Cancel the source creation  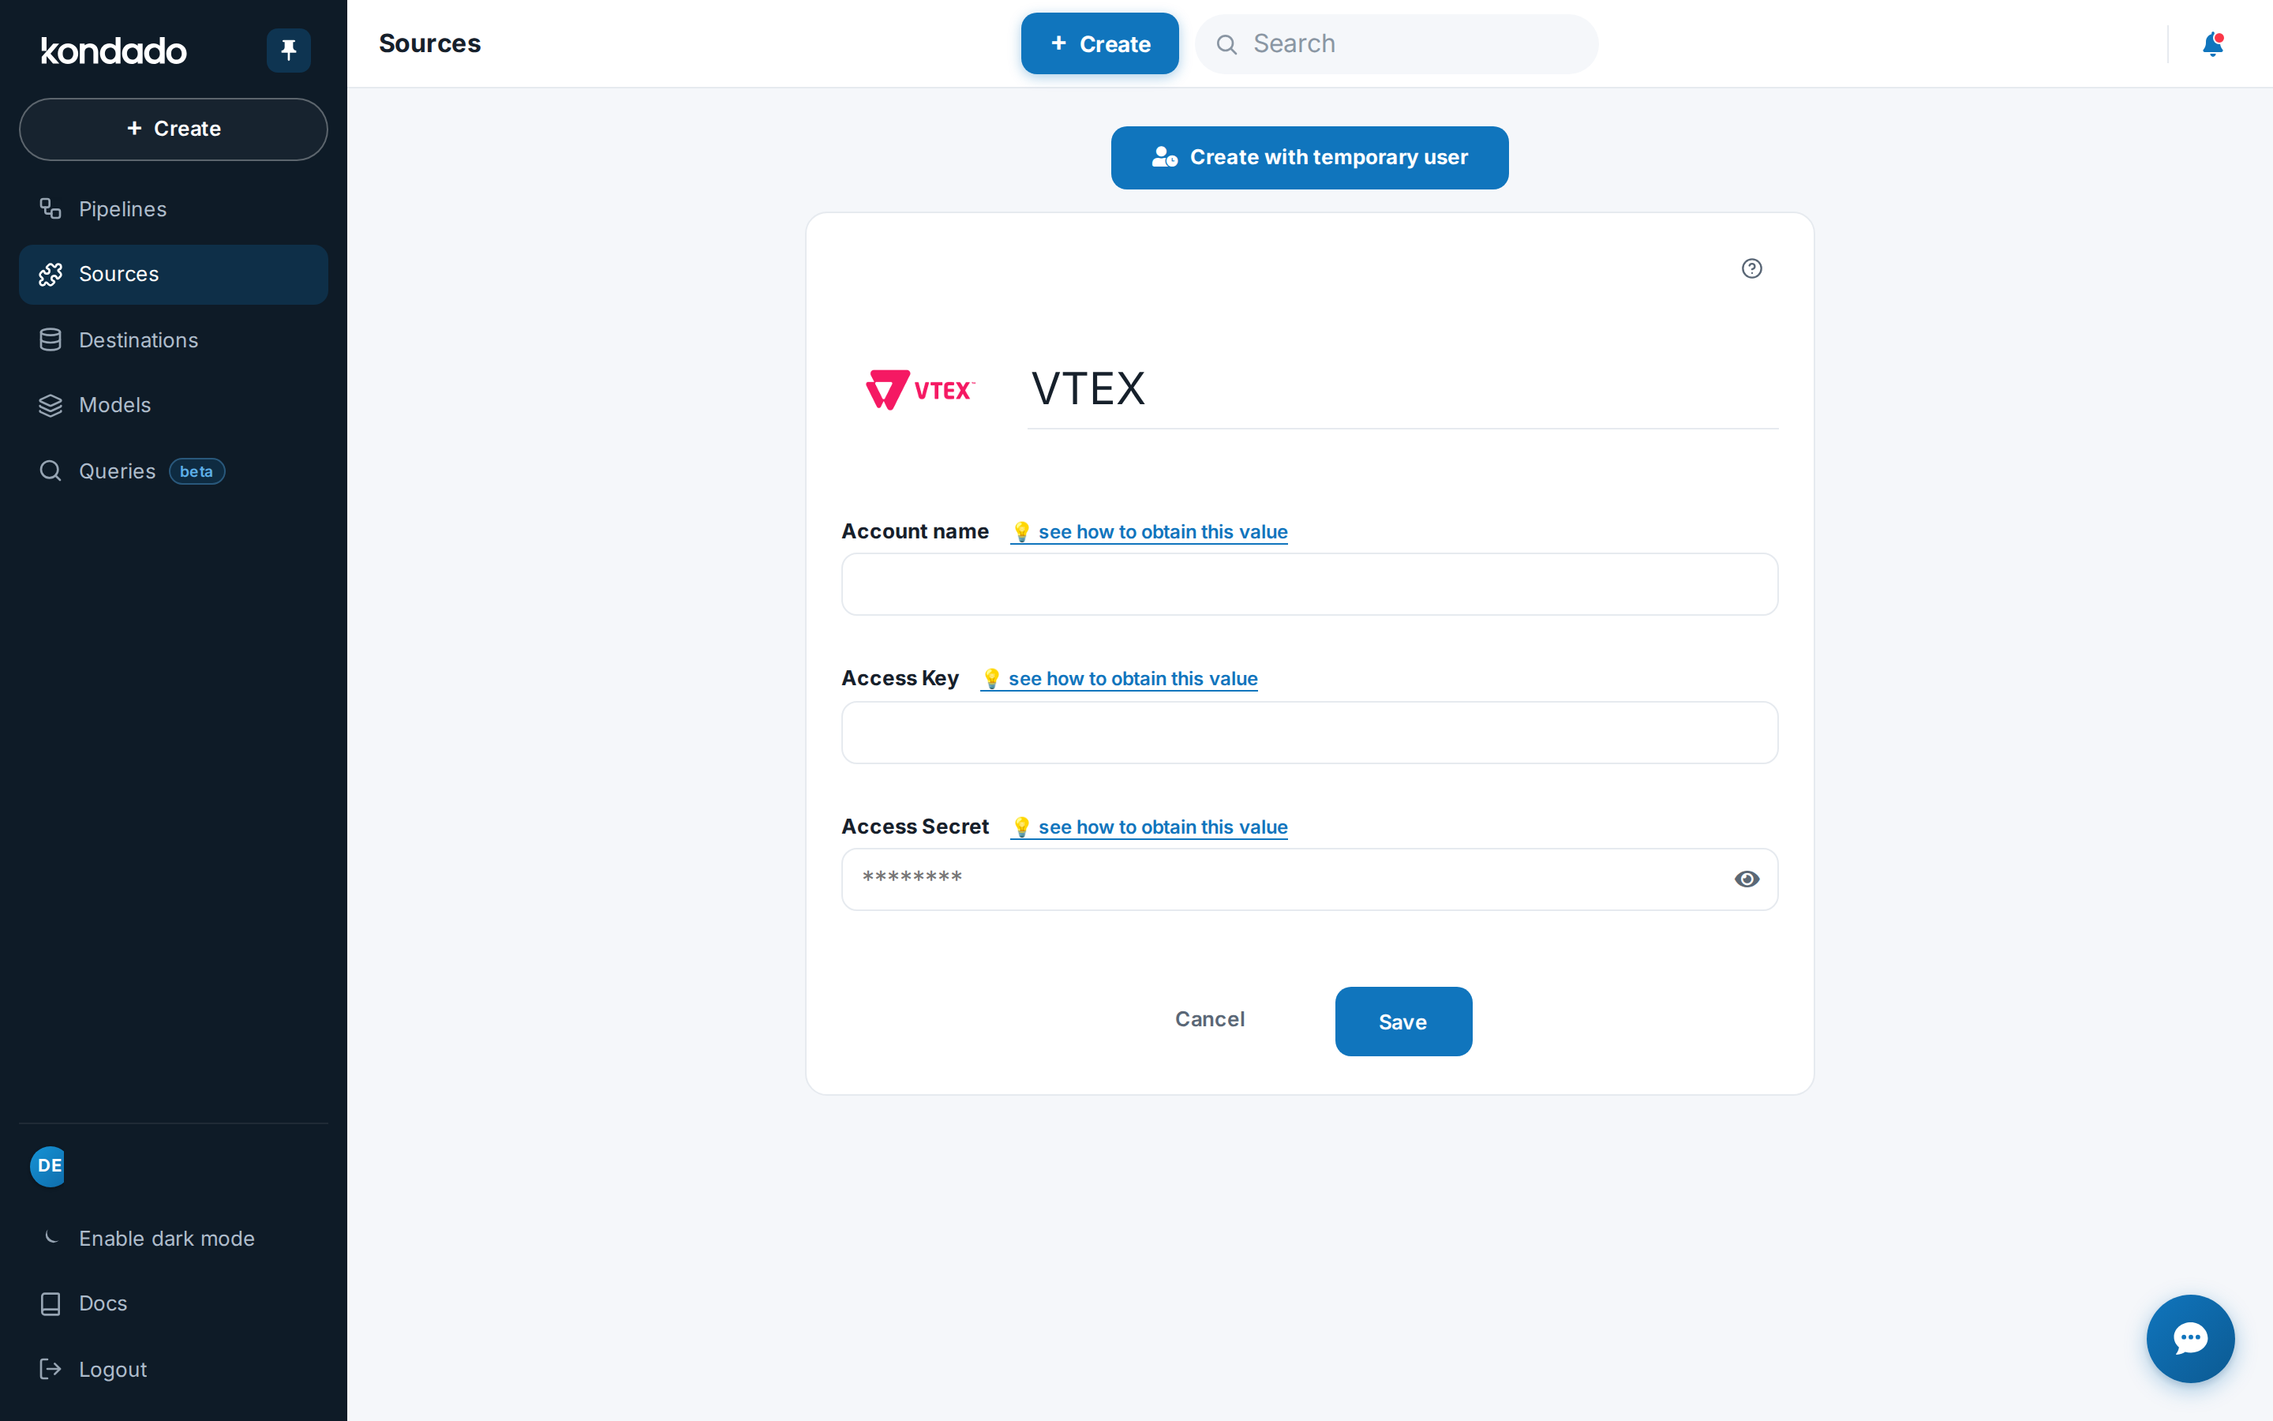[x=1210, y=1020]
